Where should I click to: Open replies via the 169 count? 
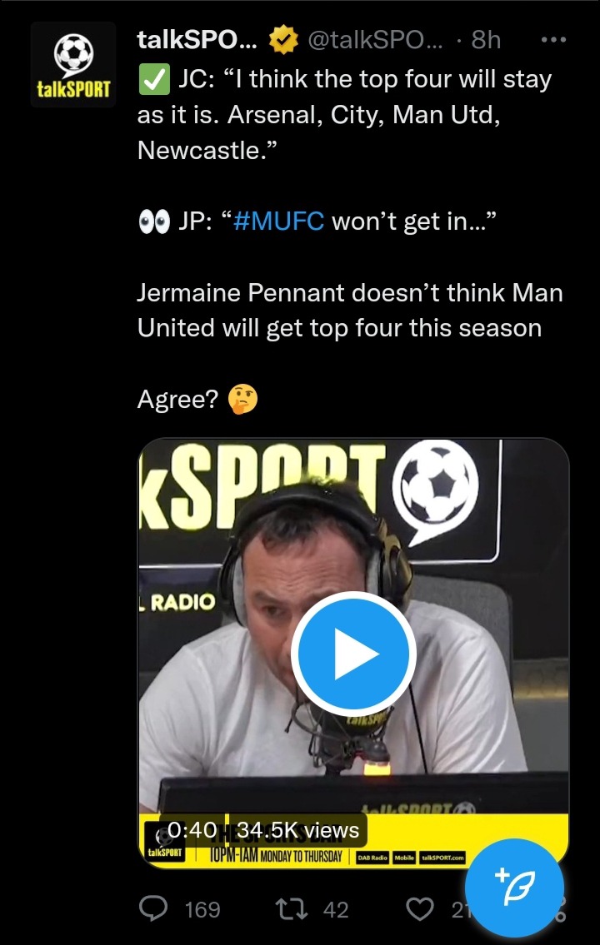(202, 909)
